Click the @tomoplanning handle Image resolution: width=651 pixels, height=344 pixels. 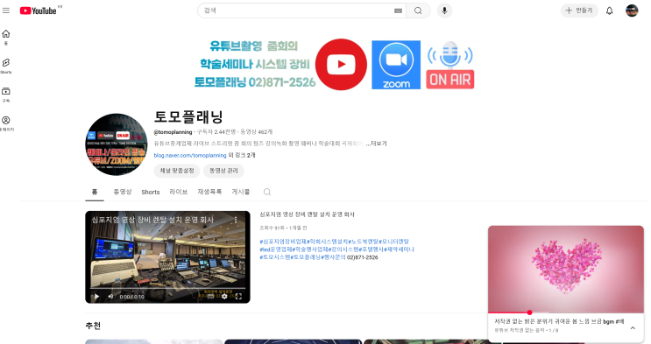tap(173, 132)
